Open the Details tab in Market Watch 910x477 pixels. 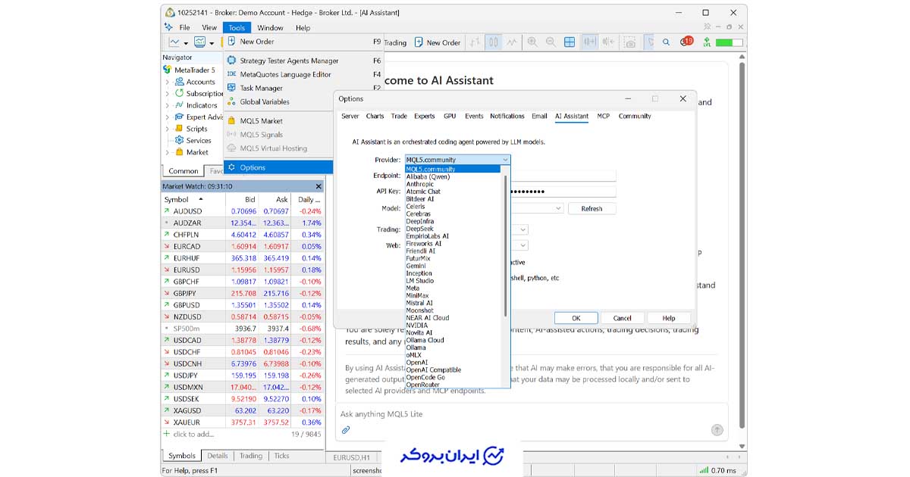[x=218, y=456]
